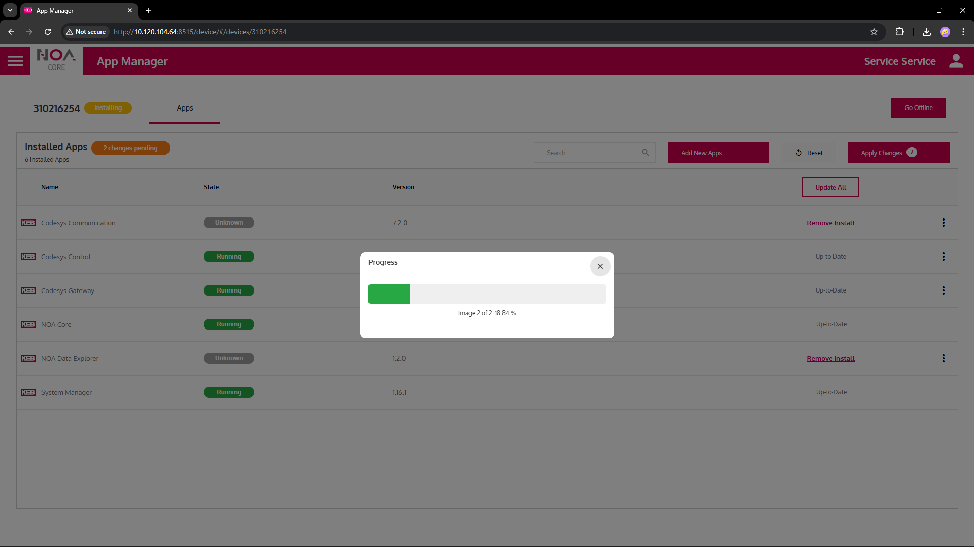974x547 pixels.
Task: Click the installation progress bar
Action: point(487,294)
